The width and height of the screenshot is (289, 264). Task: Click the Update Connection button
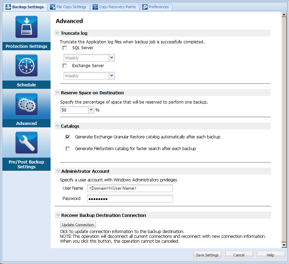pyautogui.click(x=78, y=225)
